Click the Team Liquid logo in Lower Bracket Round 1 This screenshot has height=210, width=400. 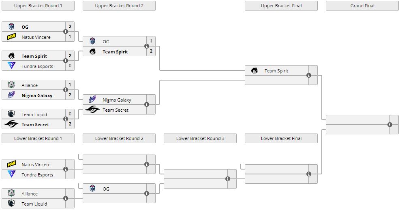pyautogui.click(x=11, y=204)
